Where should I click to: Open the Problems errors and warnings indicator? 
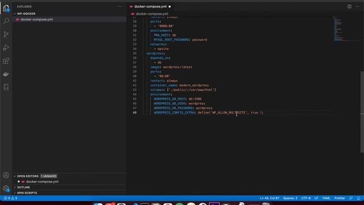click(x=10, y=198)
